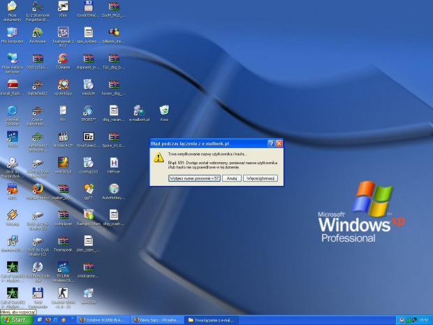Viewport: 433px width, 325px height.
Task: Select the cod4player archive
Action: (x=63, y=217)
